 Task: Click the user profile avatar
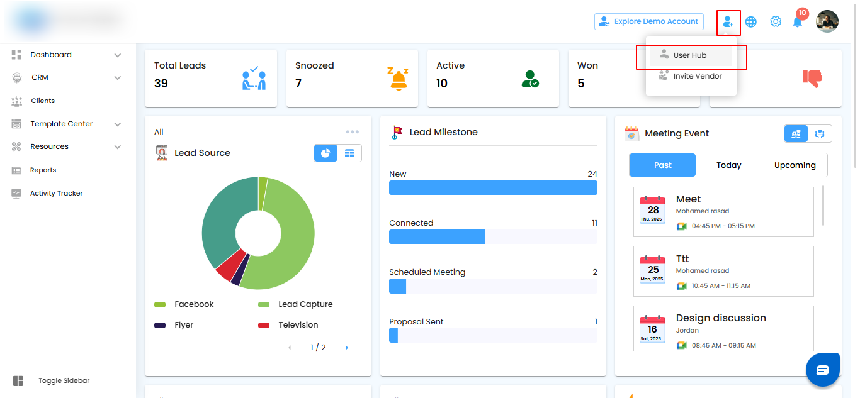(x=827, y=22)
